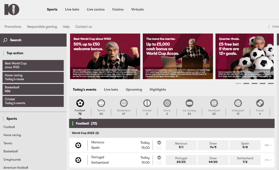Click football icon beside Portugal Switzerland match

point(78,160)
